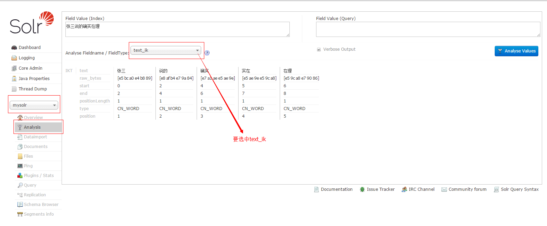Image resolution: width=547 pixels, height=226 pixels.
Task: Click raw bytes value [e5 9c a8 e7 90 86]
Action: coord(301,78)
